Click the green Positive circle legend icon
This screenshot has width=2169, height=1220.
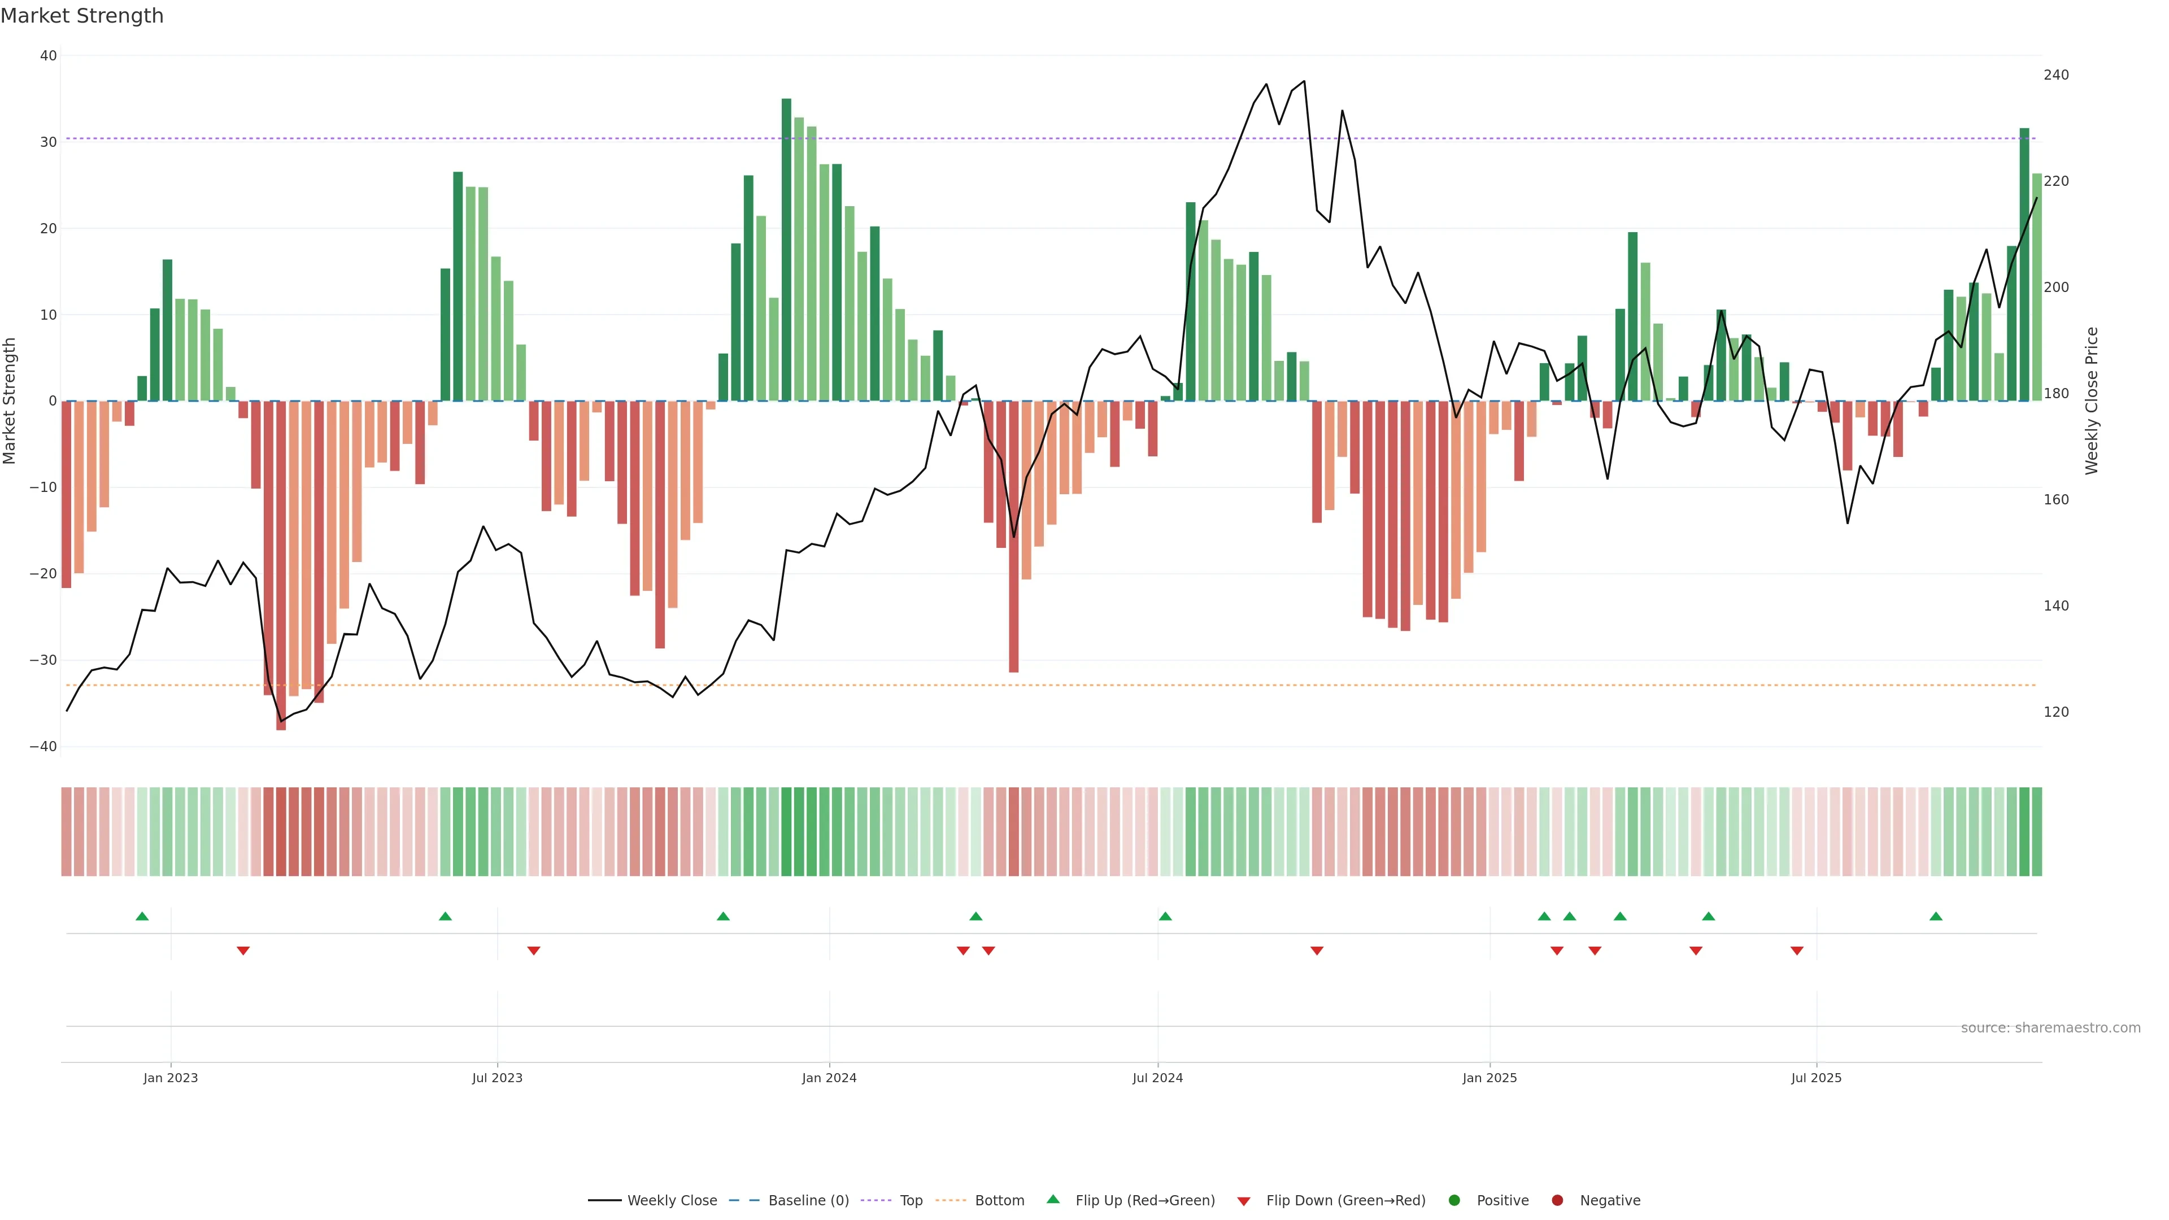(x=1454, y=1201)
